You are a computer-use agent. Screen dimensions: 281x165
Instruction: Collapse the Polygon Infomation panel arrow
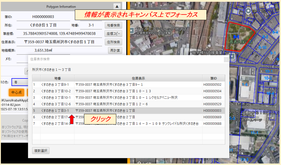117,7
